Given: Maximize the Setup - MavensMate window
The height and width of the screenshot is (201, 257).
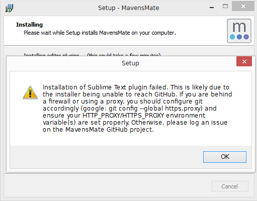Looking at the screenshot, I should point(225,7).
